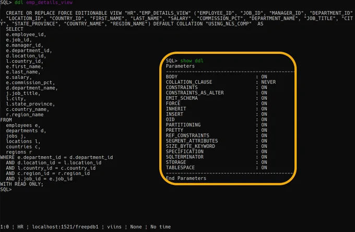Click the 'employees e,' table line
355x232 pixels.
click(x=23, y=125)
